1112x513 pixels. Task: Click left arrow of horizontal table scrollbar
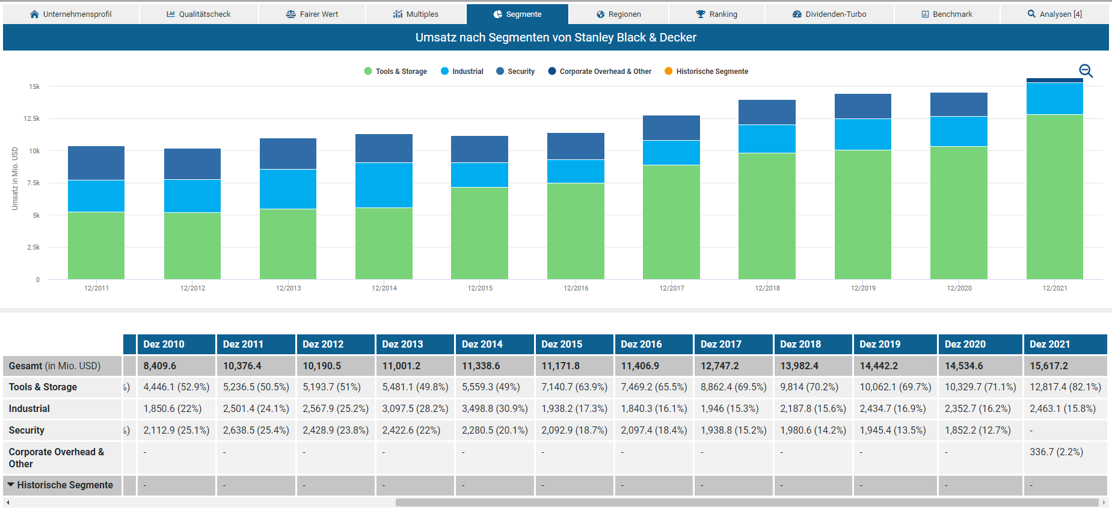tap(8, 502)
